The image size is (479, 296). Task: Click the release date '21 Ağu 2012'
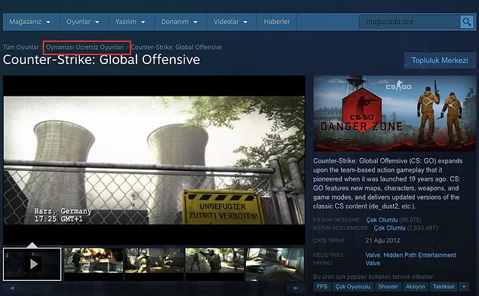[382, 240]
